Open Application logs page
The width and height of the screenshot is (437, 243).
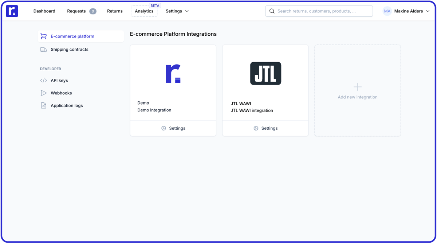pyautogui.click(x=67, y=106)
